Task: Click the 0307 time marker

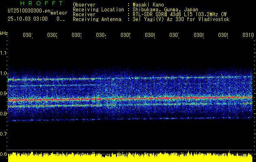Action: 174,35
